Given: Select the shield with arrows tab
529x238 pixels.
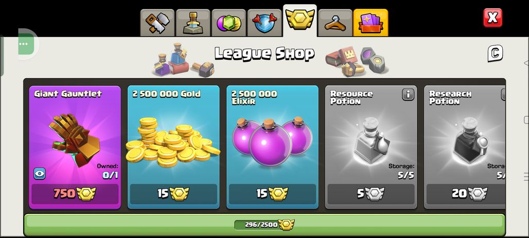Looking at the screenshot, I should (264, 23).
